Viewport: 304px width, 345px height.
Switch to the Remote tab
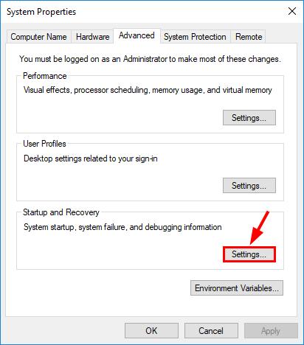coord(249,37)
